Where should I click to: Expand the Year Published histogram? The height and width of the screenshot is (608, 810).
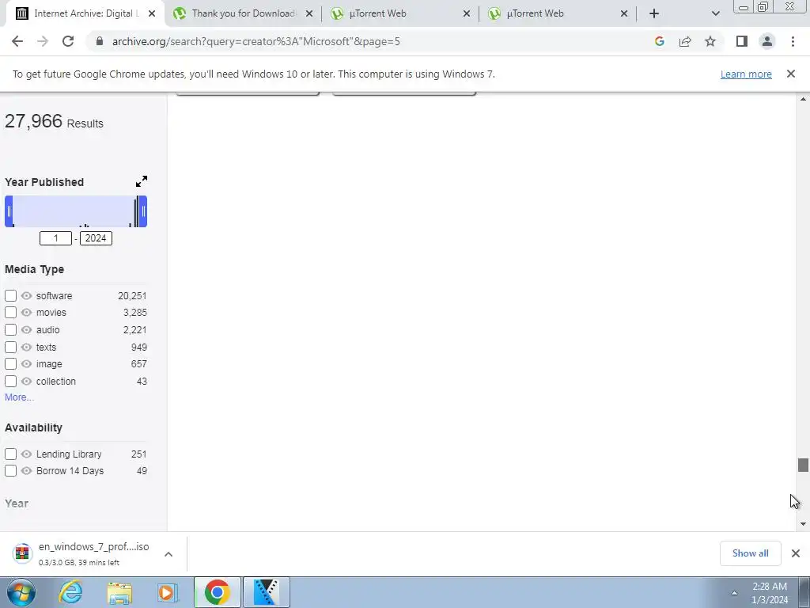coord(142,181)
